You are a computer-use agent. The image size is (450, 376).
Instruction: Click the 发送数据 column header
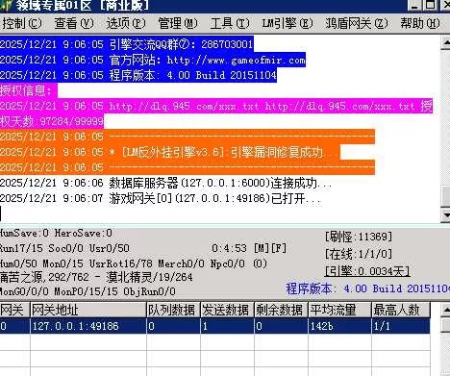pos(227,310)
